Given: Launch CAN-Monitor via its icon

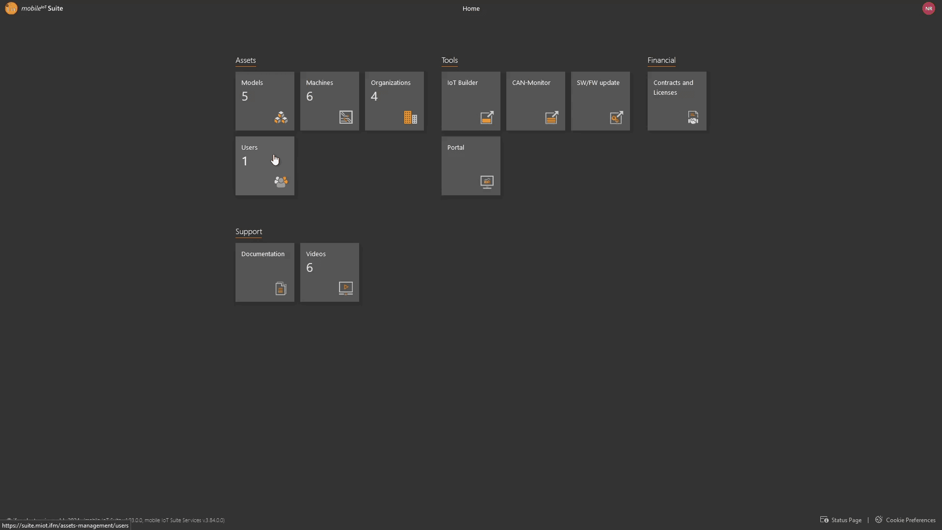Looking at the screenshot, I should [551, 117].
